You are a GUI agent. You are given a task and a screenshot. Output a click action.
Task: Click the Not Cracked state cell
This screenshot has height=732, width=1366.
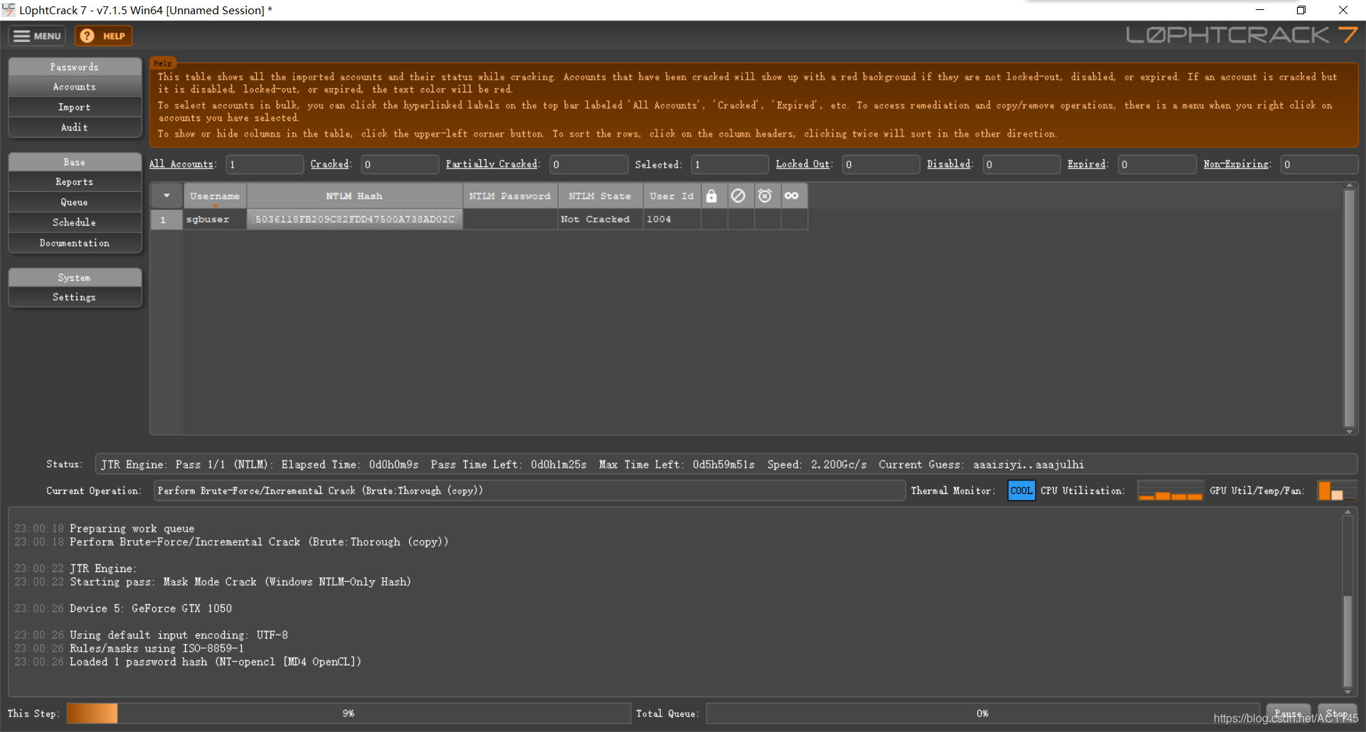[600, 220]
